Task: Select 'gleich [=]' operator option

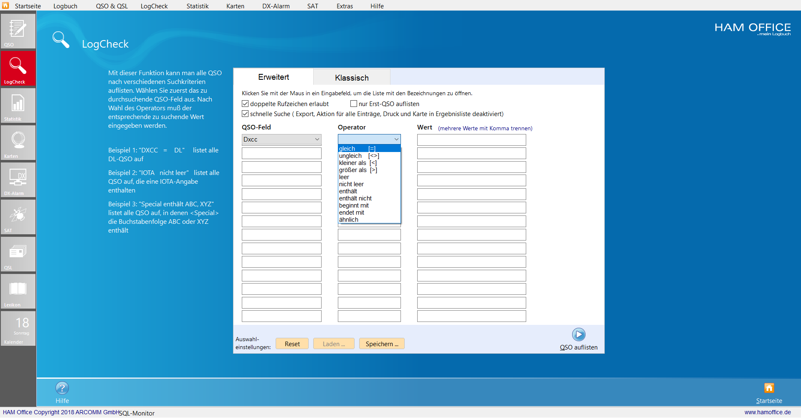Action: [369, 149]
